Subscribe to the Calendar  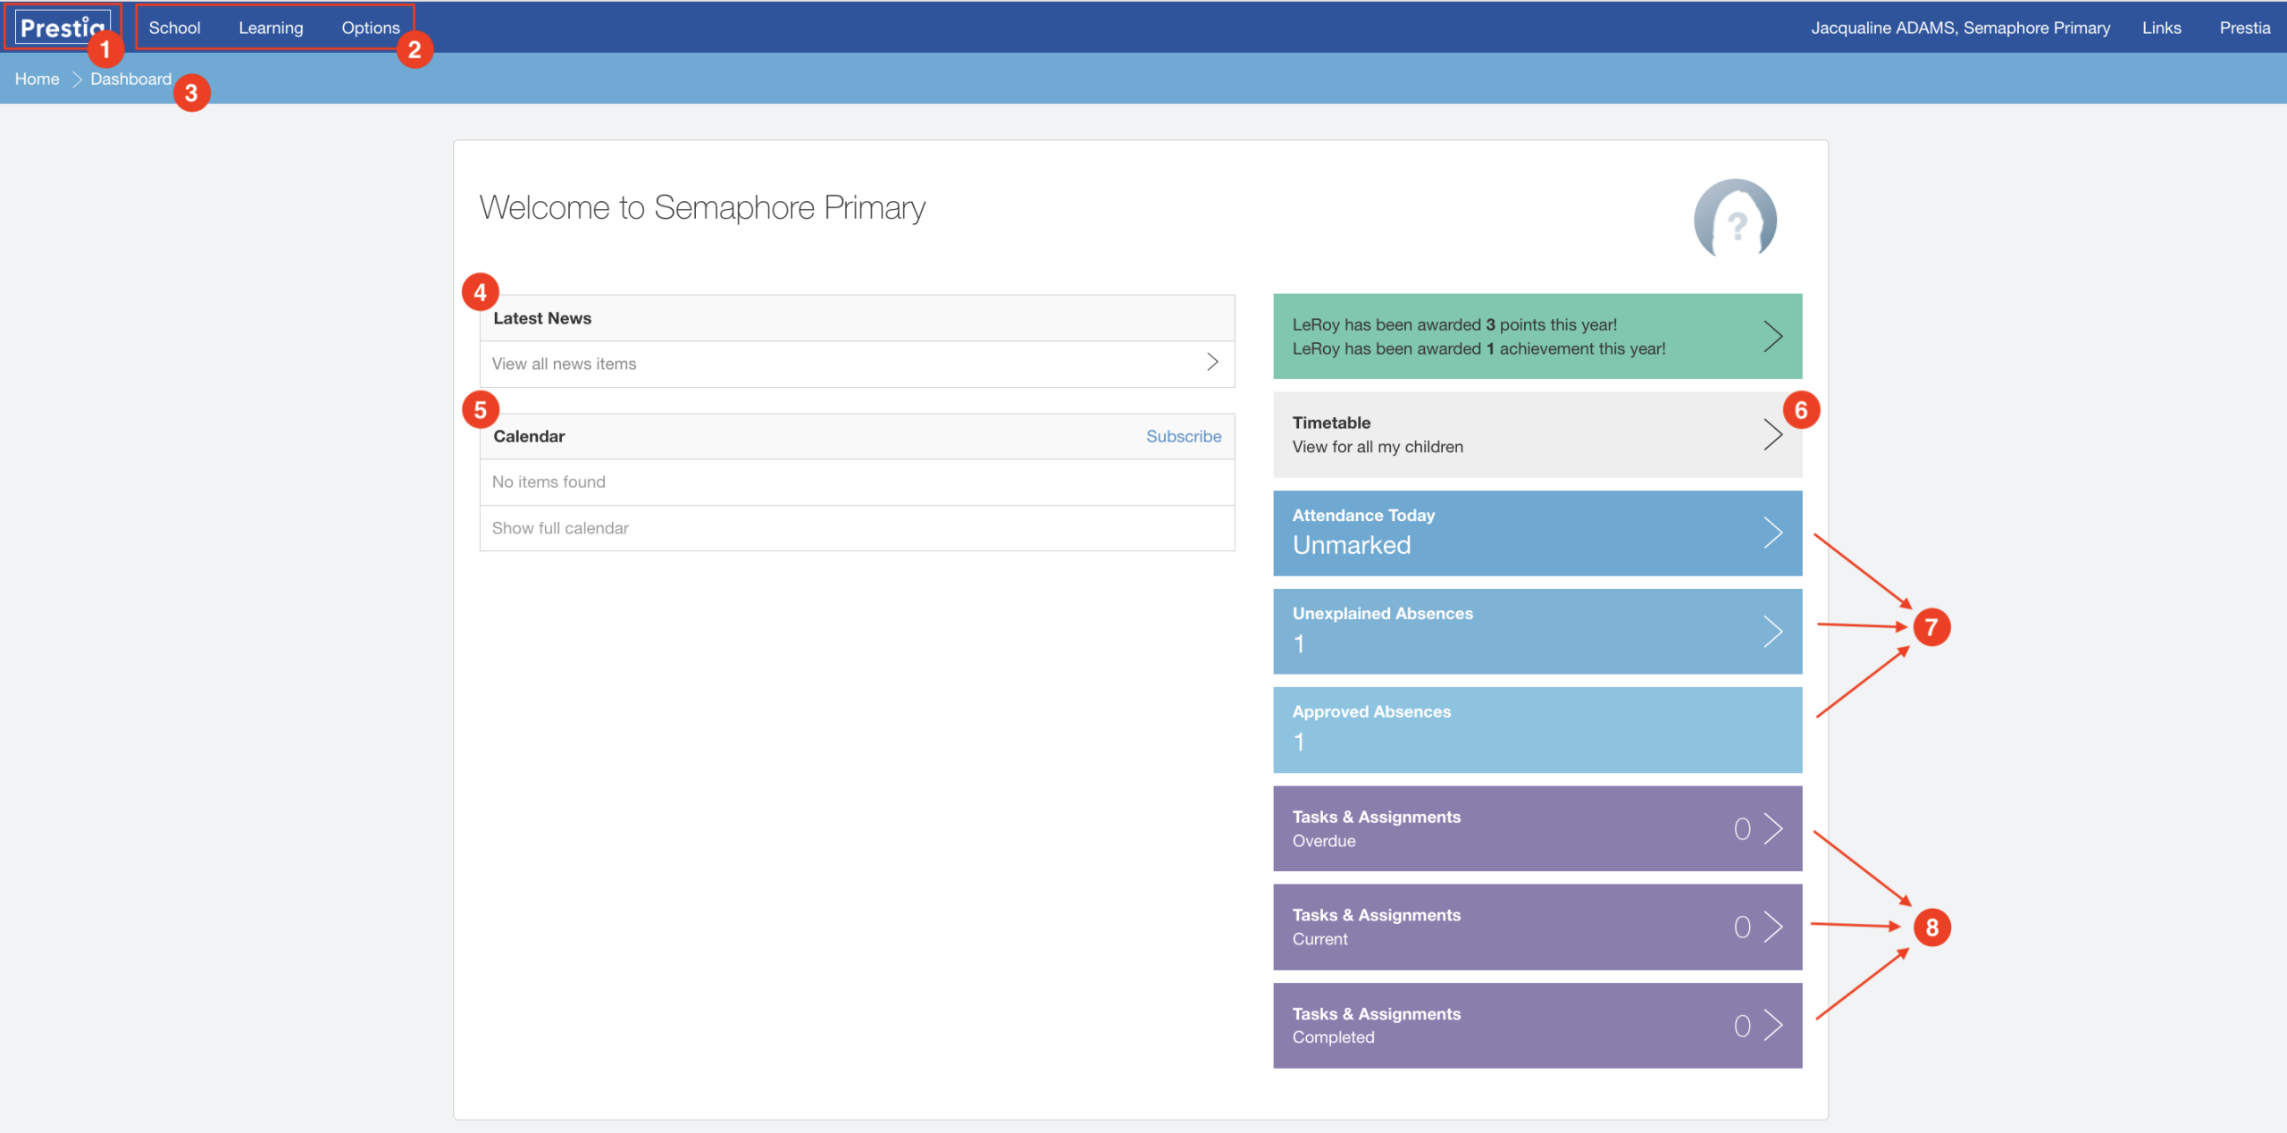coord(1183,436)
